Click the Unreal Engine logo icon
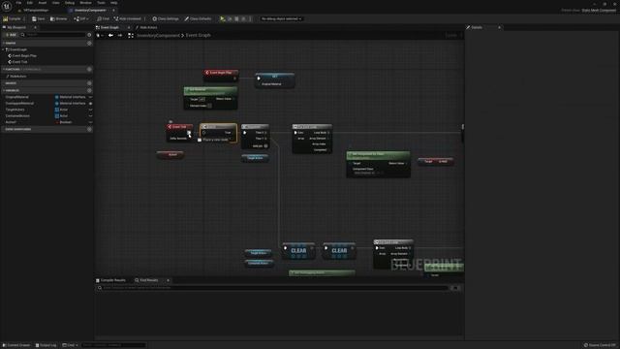This screenshot has height=349, width=620. (7, 7)
